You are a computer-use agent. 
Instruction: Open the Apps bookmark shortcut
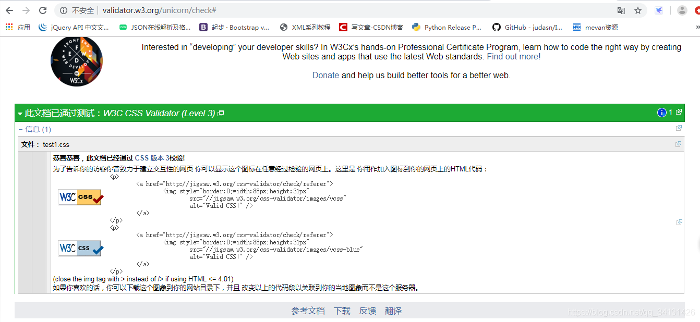click(x=18, y=27)
